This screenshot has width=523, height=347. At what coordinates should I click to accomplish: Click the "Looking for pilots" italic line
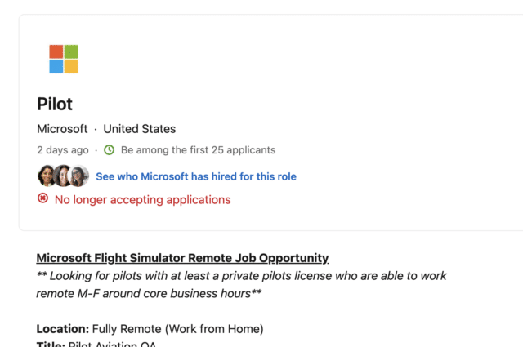[x=241, y=276]
